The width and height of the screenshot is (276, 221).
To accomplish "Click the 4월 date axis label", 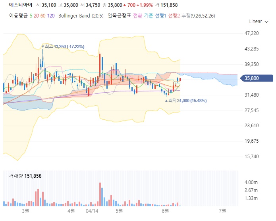I will pos(71,211).
